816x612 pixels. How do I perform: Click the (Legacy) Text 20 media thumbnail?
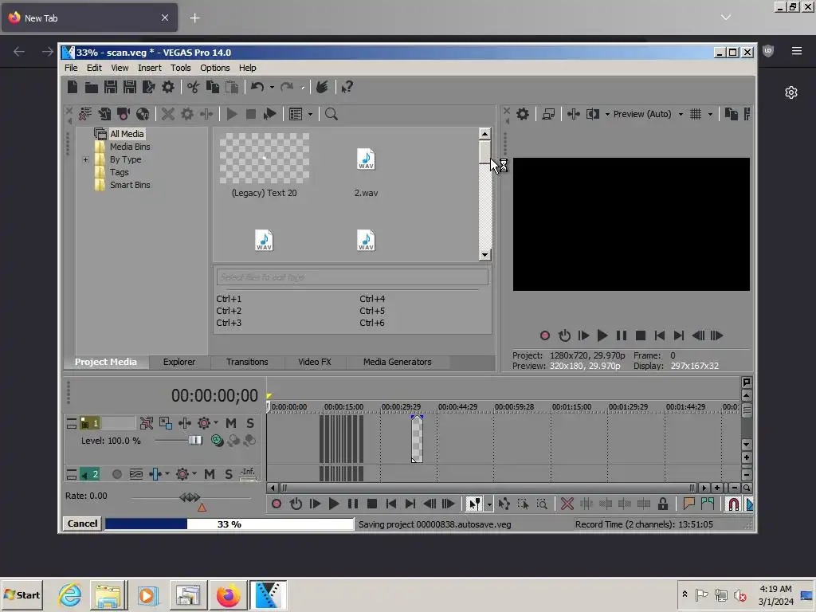pyautogui.click(x=265, y=159)
